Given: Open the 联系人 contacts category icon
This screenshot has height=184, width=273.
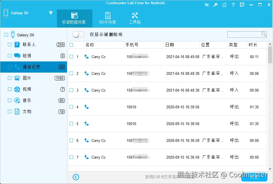Looking at the screenshot, I should coord(17,44).
